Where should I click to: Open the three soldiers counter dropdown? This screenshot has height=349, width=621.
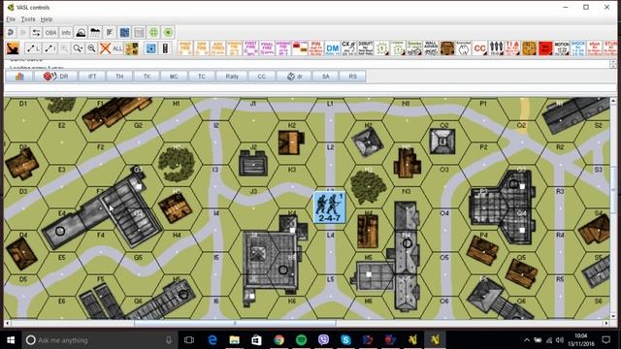(496, 48)
